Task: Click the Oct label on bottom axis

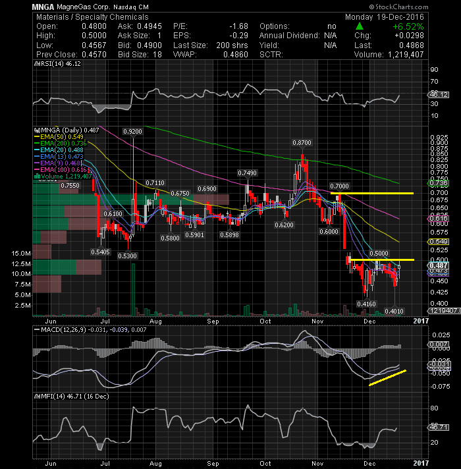Action: tap(265, 463)
